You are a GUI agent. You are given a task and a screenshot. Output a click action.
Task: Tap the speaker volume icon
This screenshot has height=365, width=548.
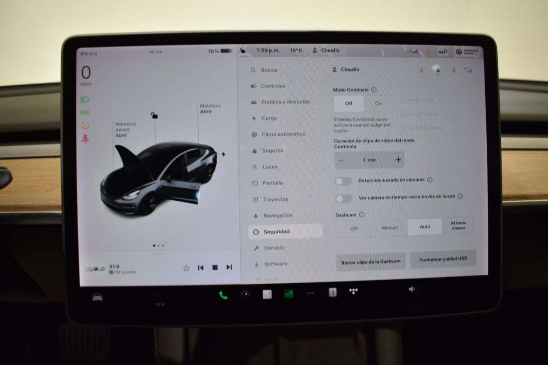pos(411,289)
